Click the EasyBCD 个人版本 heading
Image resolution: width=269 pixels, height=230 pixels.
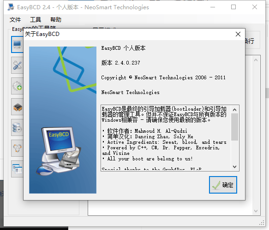click(123, 48)
